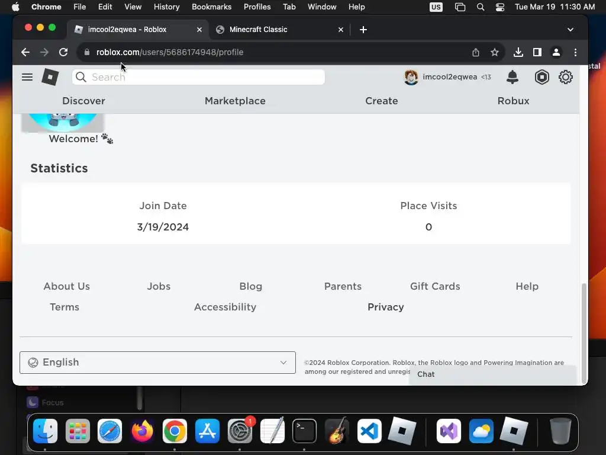Open the Help footer link
606x455 pixels.
527,286
